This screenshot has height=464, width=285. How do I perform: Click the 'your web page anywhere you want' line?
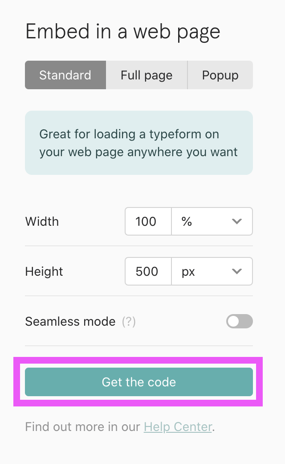coord(138,152)
